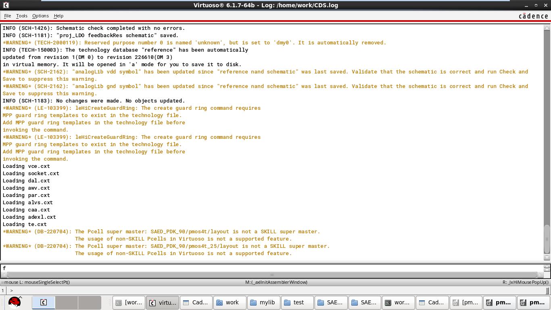551x310 pixels.
Task: Click the "analogLib gnd symbol" warning line
Action: 265,90
